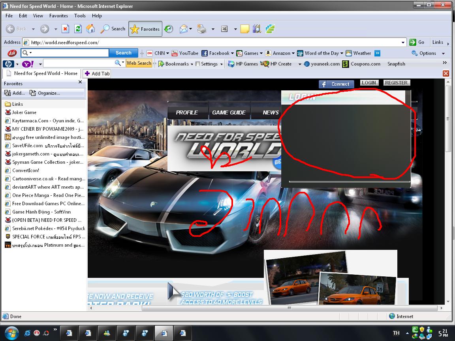Click the Add Tab button

pos(97,73)
